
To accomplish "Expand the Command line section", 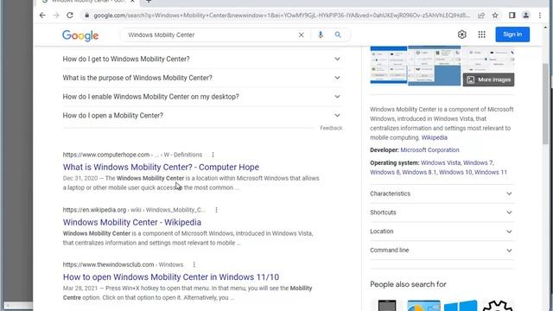I will (442, 250).
